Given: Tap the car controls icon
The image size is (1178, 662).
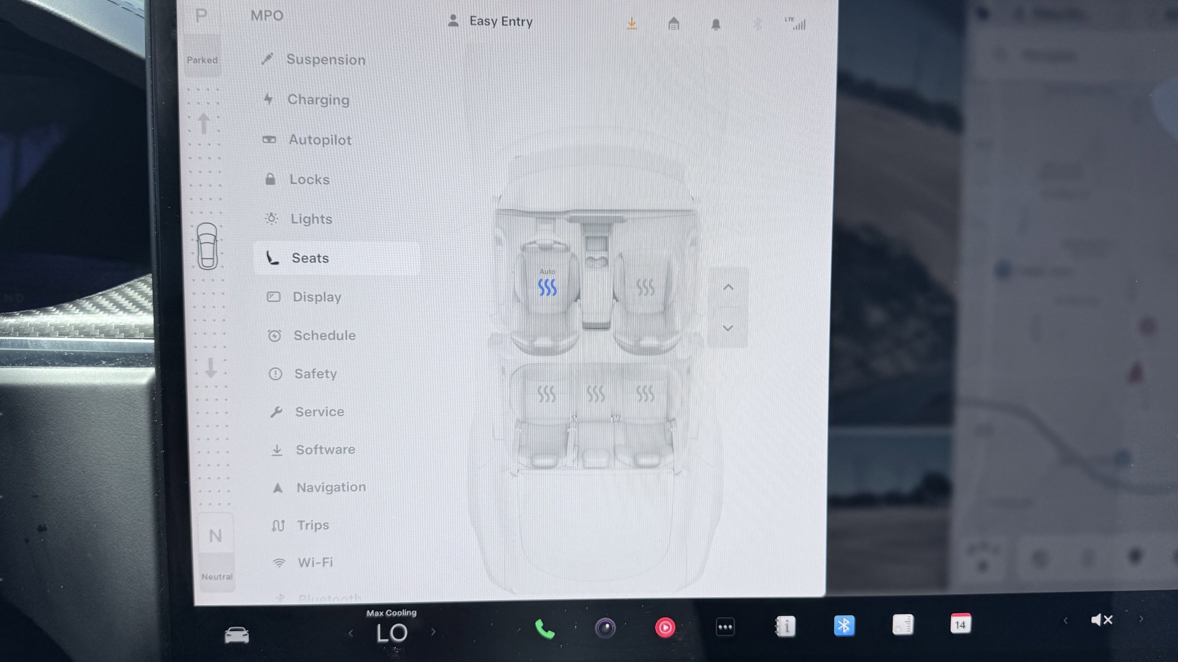Looking at the screenshot, I should click(237, 635).
